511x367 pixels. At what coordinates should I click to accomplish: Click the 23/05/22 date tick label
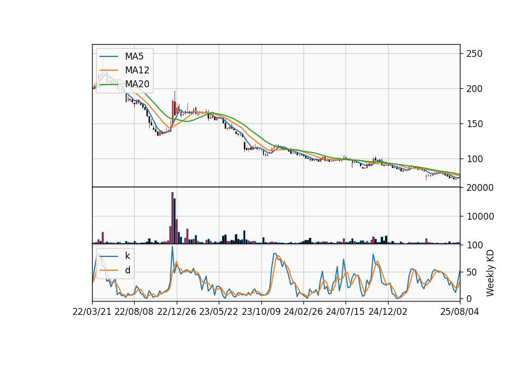[219, 312]
